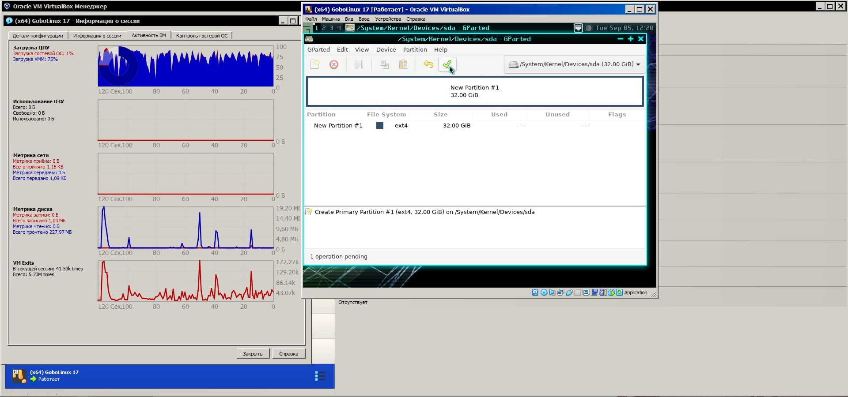Open the Partition menu in GParted
Screen dimensions: 848x397
415,50
